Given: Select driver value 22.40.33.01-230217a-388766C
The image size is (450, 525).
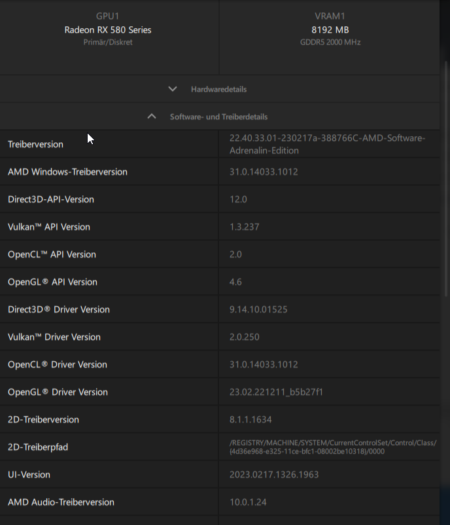Looking at the screenshot, I should 328,144.
